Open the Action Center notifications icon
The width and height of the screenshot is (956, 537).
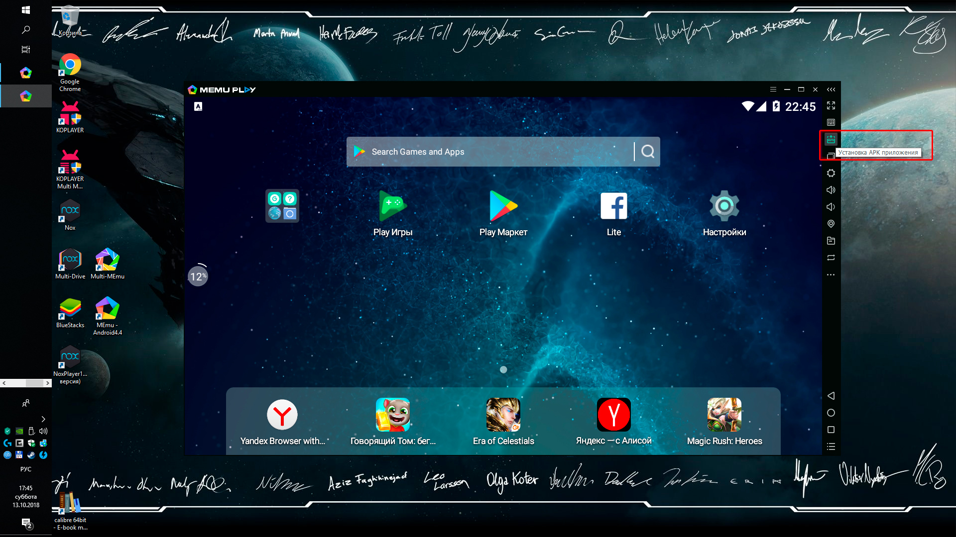click(26, 523)
